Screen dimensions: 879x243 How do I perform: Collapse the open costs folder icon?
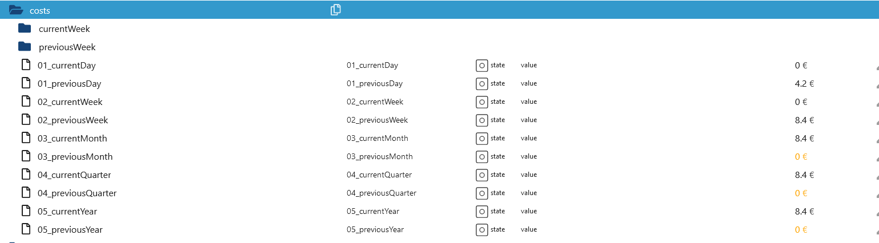pos(16,10)
